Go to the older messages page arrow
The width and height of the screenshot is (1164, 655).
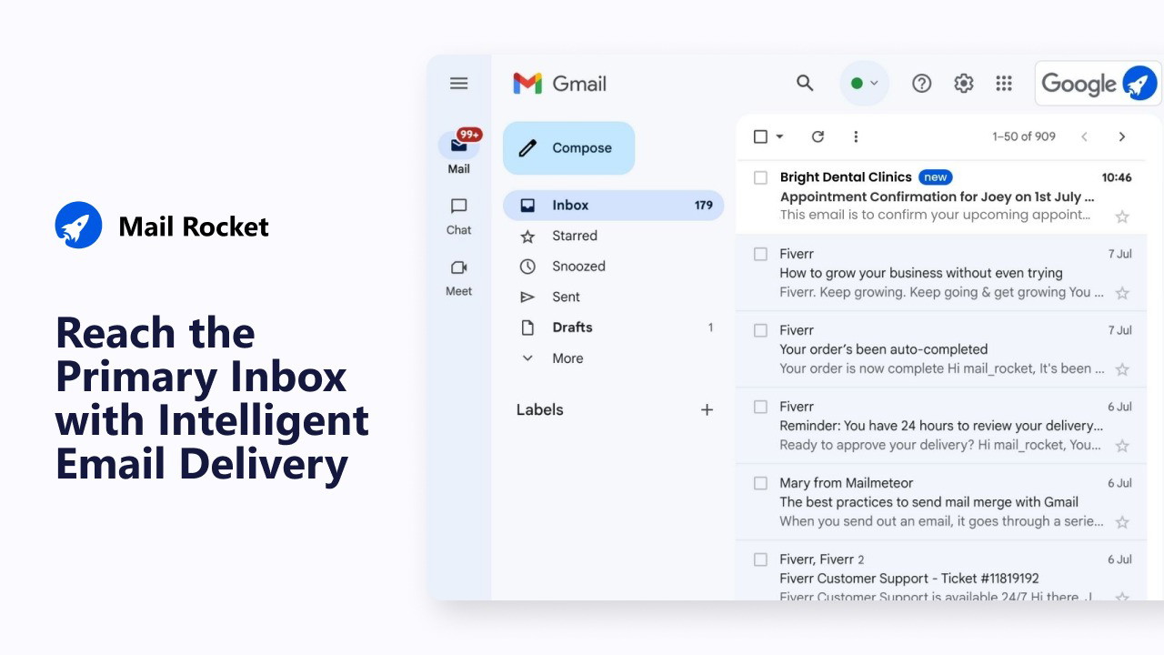click(x=1122, y=136)
